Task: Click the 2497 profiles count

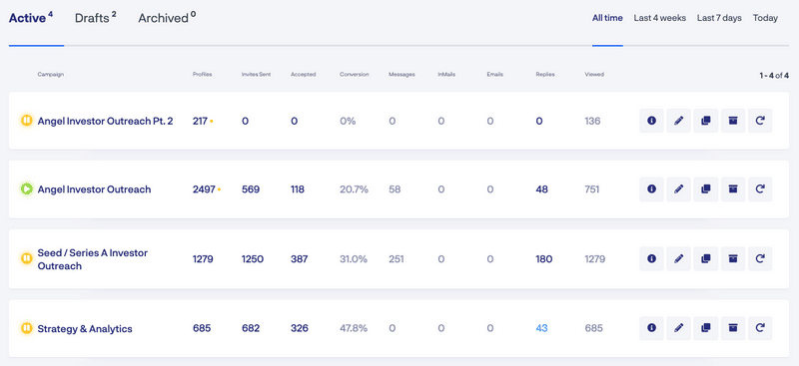Action: [204, 189]
